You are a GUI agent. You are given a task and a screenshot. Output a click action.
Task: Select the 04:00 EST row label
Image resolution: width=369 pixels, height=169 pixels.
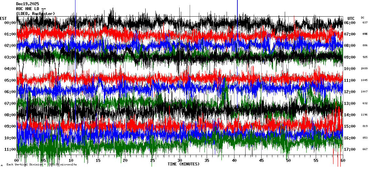point(10,69)
